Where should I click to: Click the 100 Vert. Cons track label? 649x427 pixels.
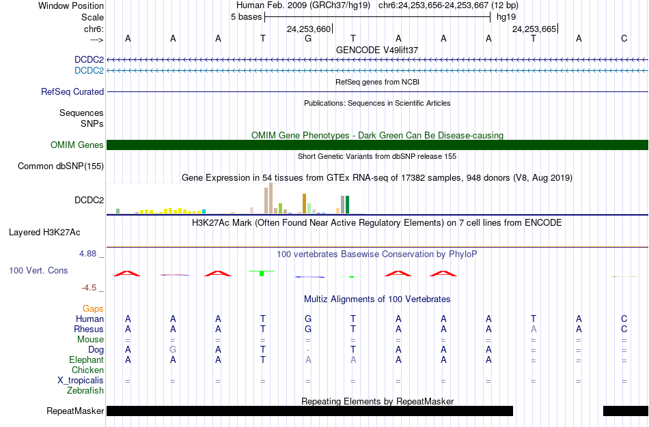pyautogui.click(x=38, y=270)
